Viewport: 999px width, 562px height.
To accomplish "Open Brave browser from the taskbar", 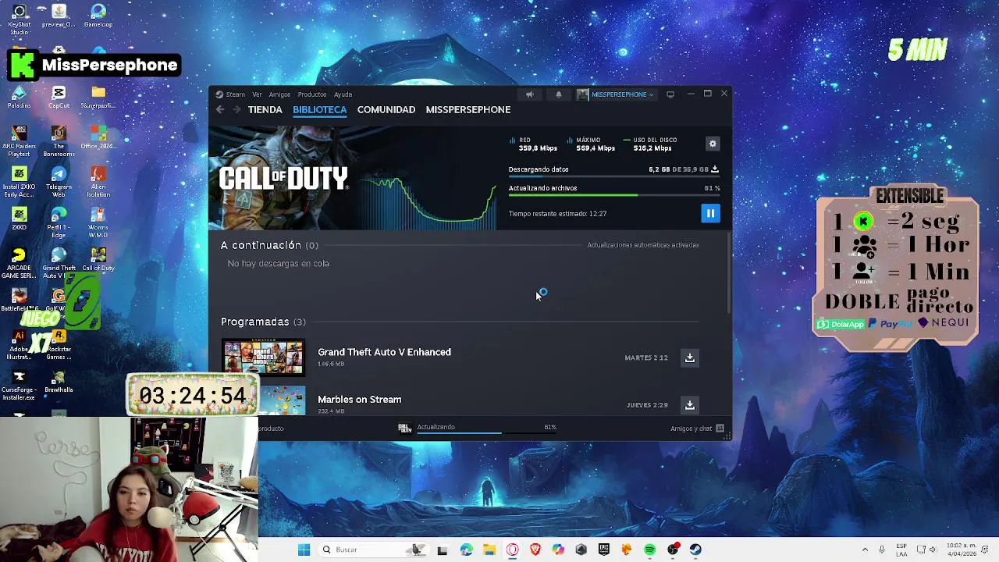I will click(x=535, y=550).
